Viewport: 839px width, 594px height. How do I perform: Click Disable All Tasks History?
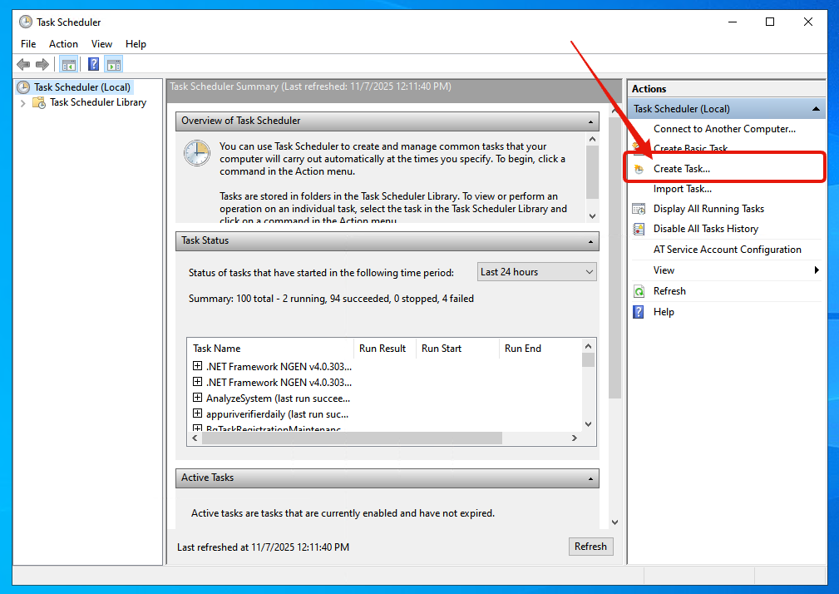point(706,229)
